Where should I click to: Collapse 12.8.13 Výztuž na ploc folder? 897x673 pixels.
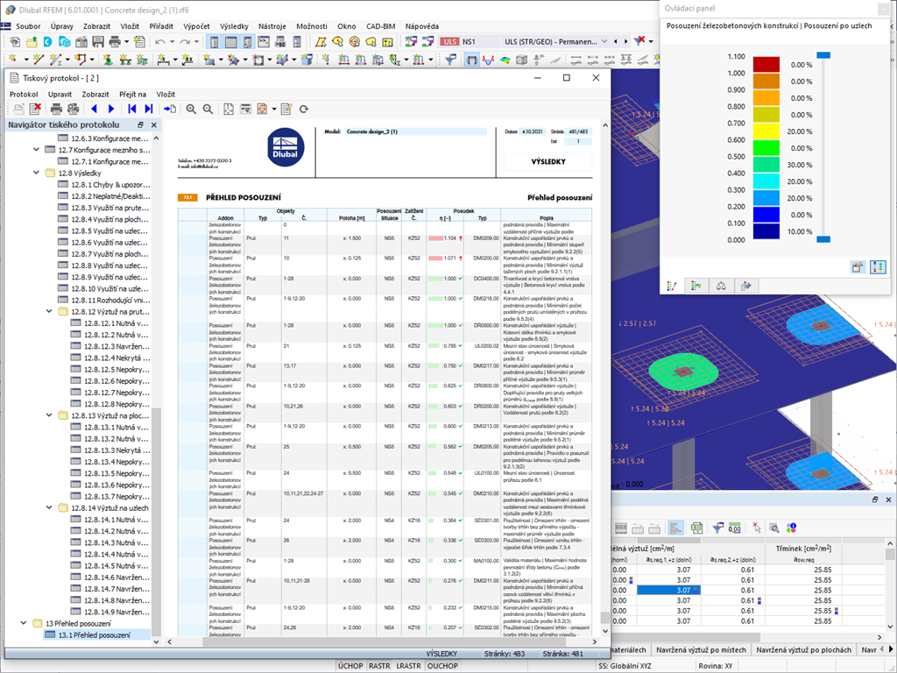[49, 414]
